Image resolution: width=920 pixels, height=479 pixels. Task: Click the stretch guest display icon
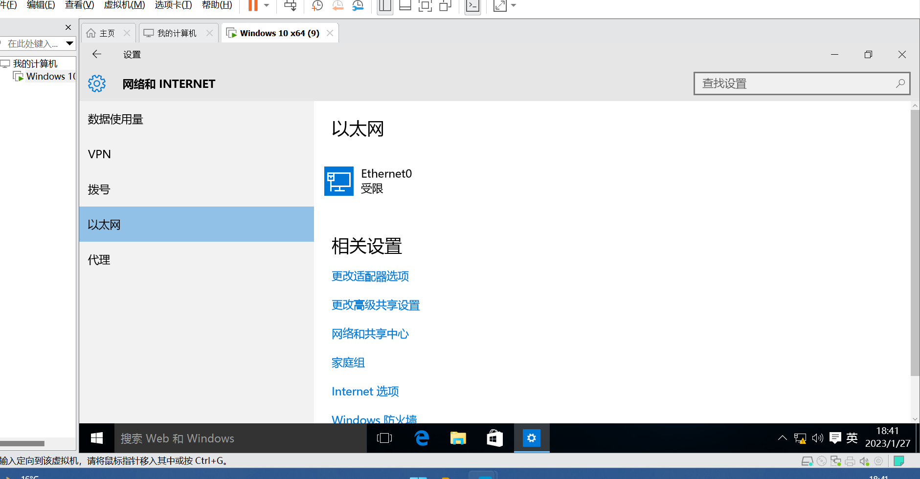pos(500,5)
